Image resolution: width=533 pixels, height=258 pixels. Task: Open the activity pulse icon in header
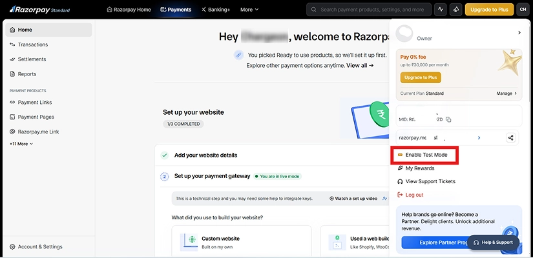point(441,10)
